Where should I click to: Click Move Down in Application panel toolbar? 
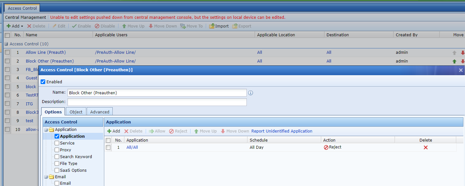[x=235, y=131]
